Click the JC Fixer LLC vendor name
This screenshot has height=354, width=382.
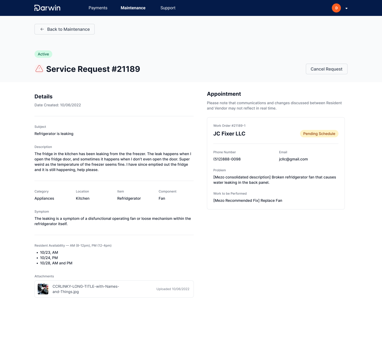229,134
